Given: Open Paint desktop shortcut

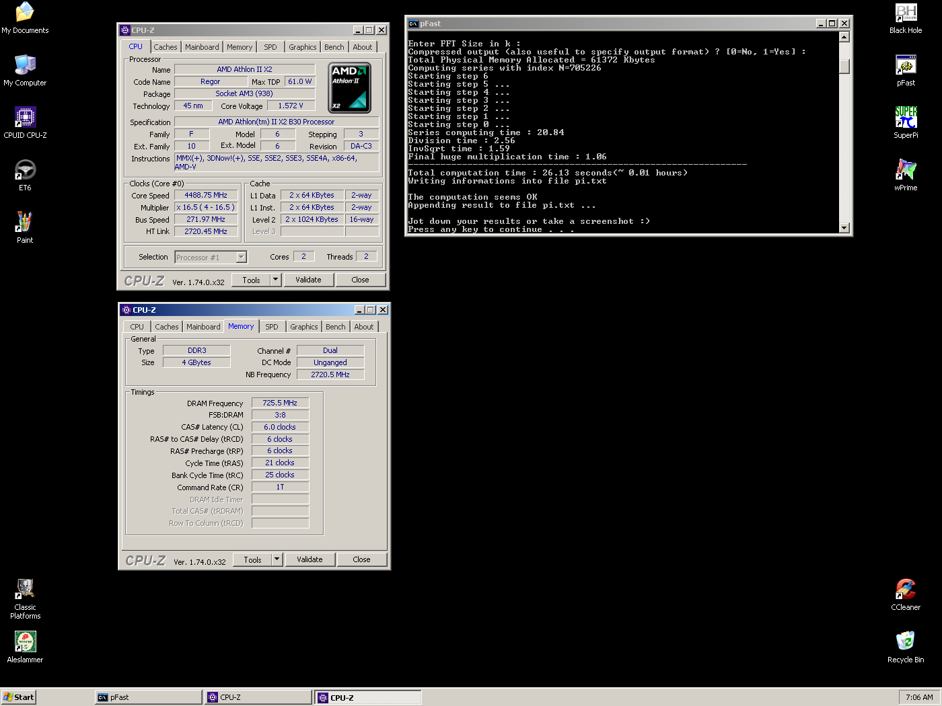Looking at the screenshot, I should (25, 228).
